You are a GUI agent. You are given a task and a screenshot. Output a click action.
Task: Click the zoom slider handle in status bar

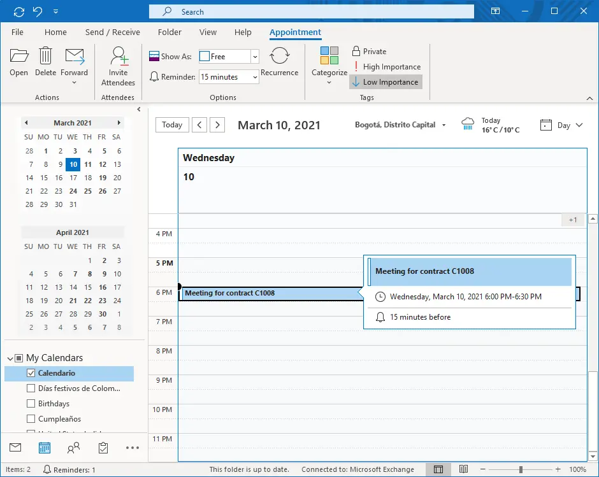[x=521, y=469]
